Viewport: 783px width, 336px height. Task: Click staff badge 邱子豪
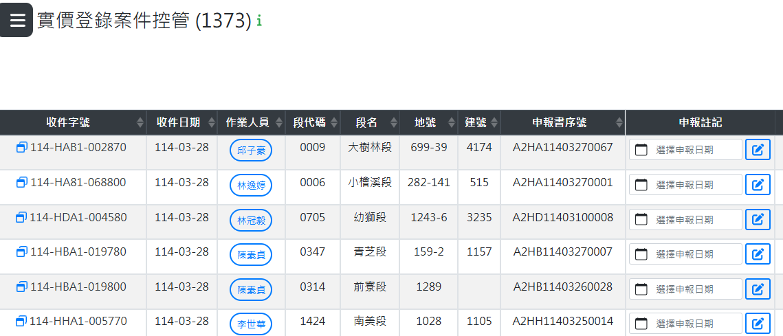click(x=251, y=150)
